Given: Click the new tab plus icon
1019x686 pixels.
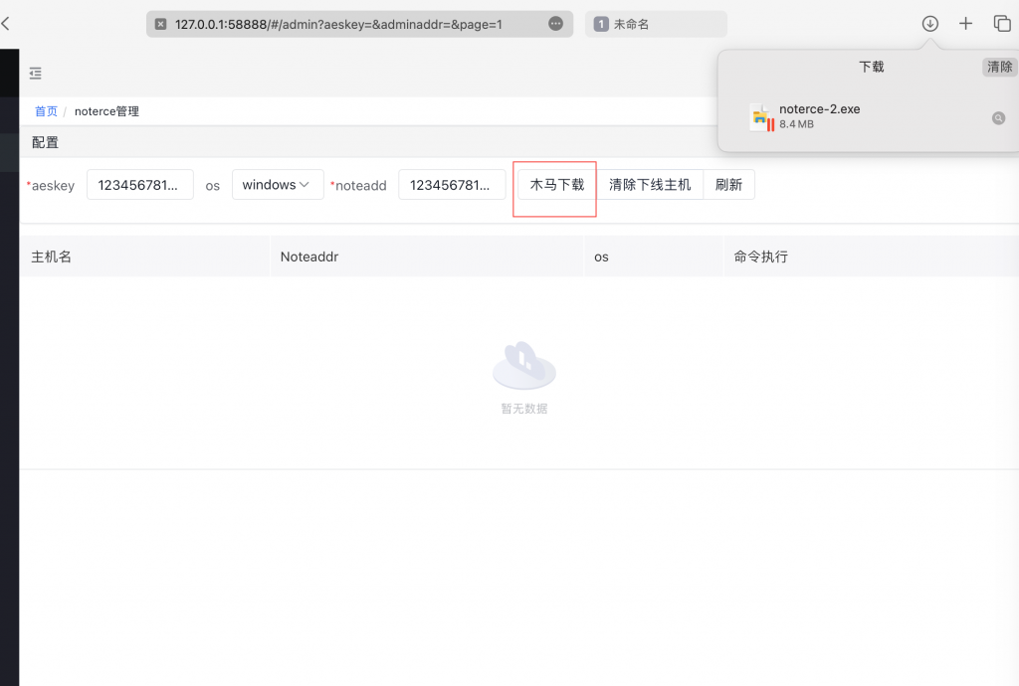Looking at the screenshot, I should tap(965, 23).
